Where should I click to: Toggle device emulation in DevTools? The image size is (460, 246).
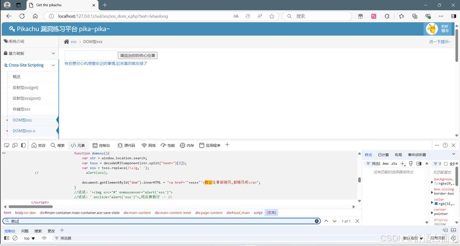point(15,145)
